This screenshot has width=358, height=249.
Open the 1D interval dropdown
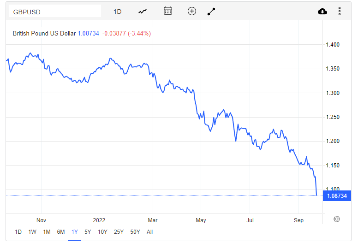pos(118,12)
